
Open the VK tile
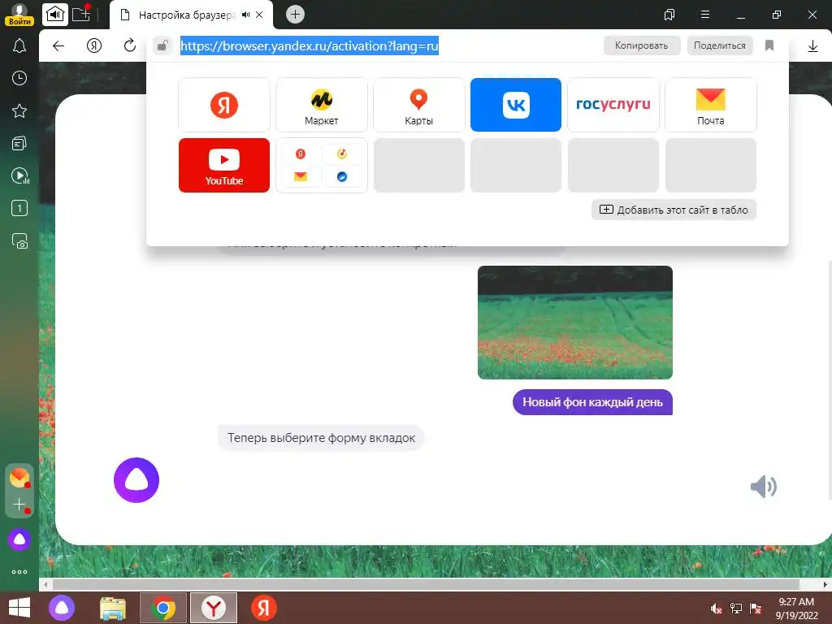[x=516, y=105]
